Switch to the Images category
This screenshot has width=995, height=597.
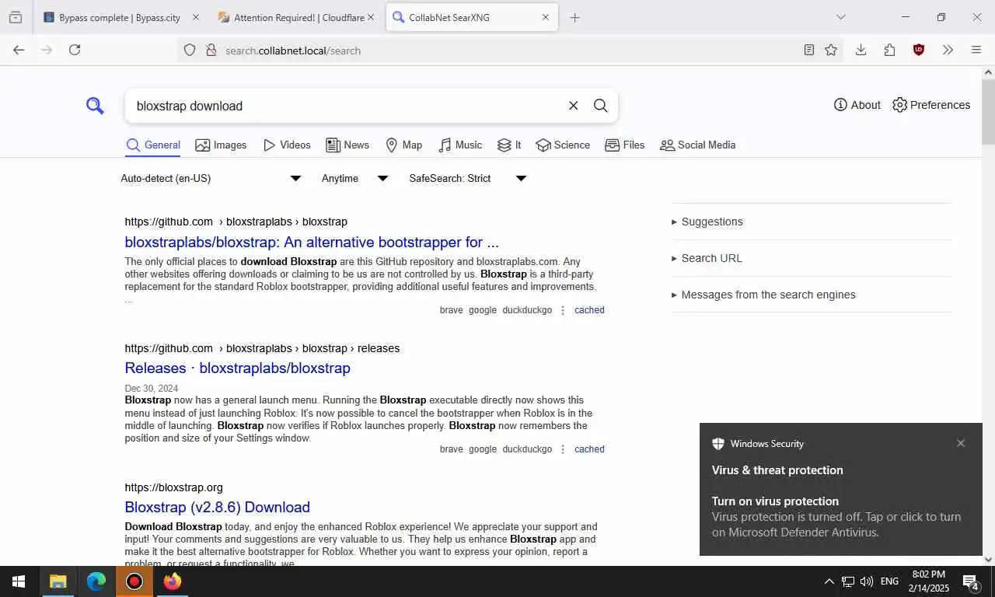(x=221, y=145)
